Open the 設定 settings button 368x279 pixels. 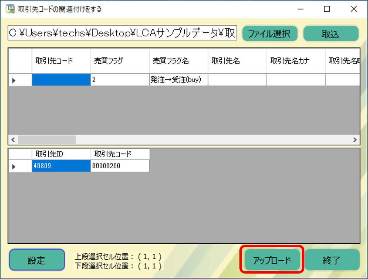pyautogui.click(x=37, y=260)
